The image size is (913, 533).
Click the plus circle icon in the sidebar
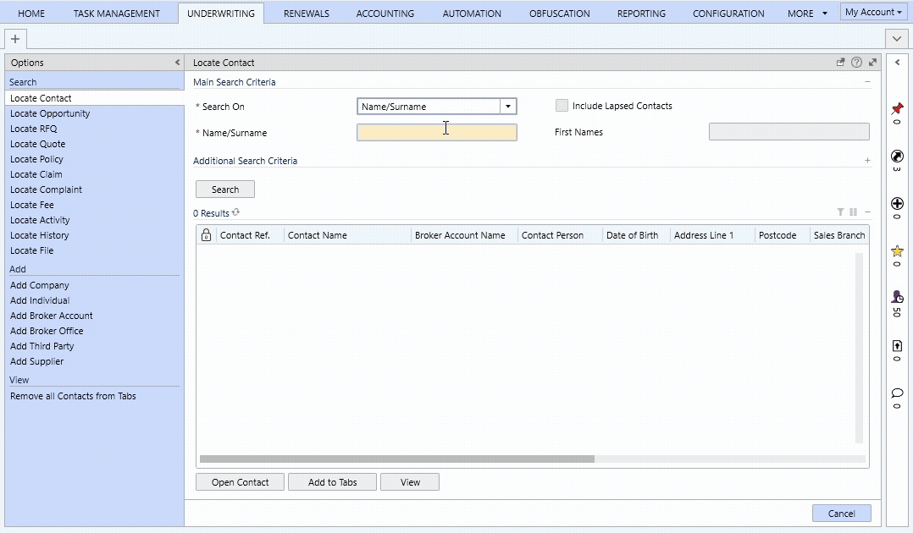coord(897,204)
